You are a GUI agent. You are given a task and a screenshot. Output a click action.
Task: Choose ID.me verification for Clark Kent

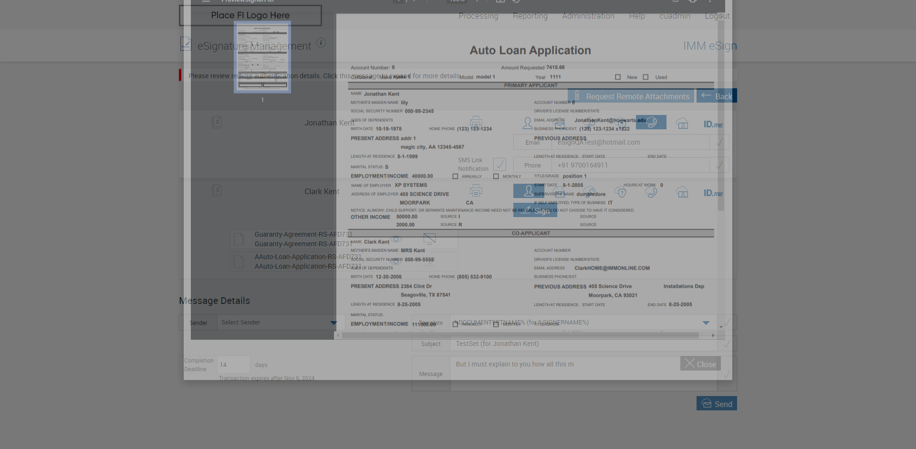tap(713, 193)
